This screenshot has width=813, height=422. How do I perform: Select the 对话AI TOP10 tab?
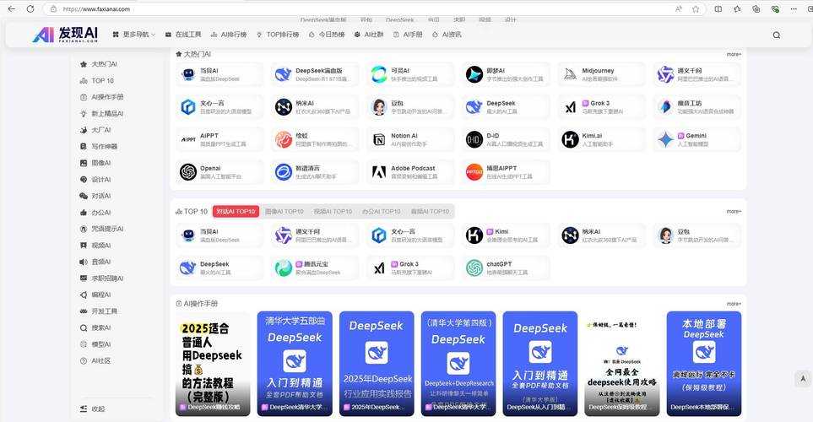(x=236, y=212)
